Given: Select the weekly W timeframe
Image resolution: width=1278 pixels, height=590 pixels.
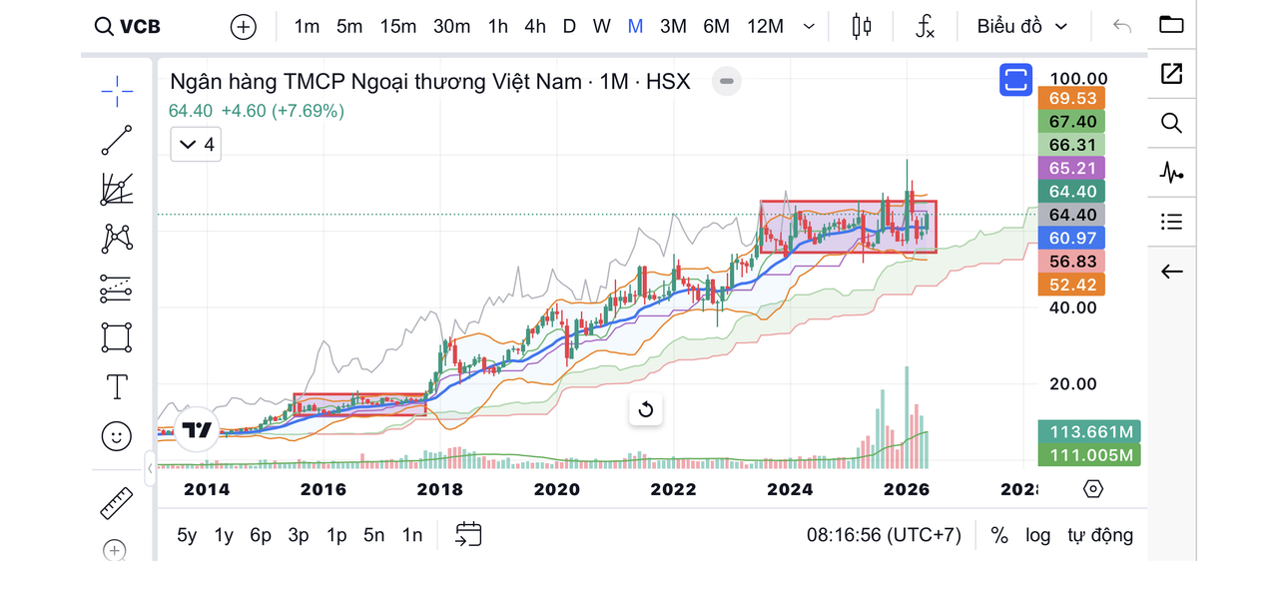Looking at the screenshot, I should [601, 27].
